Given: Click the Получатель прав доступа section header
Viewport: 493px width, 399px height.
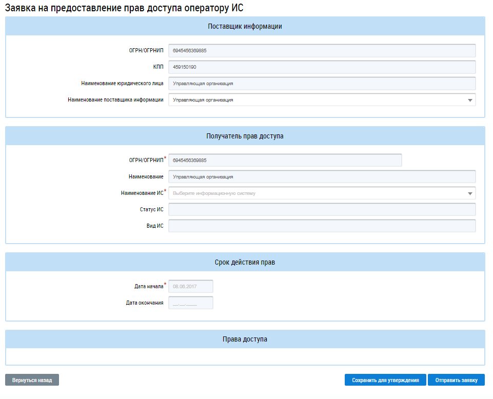Looking at the screenshot, I should tap(245, 136).
